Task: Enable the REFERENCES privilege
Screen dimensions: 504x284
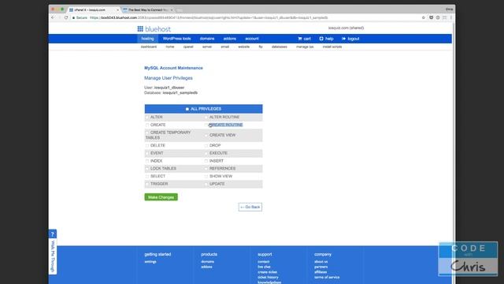Action: click(206, 169)
